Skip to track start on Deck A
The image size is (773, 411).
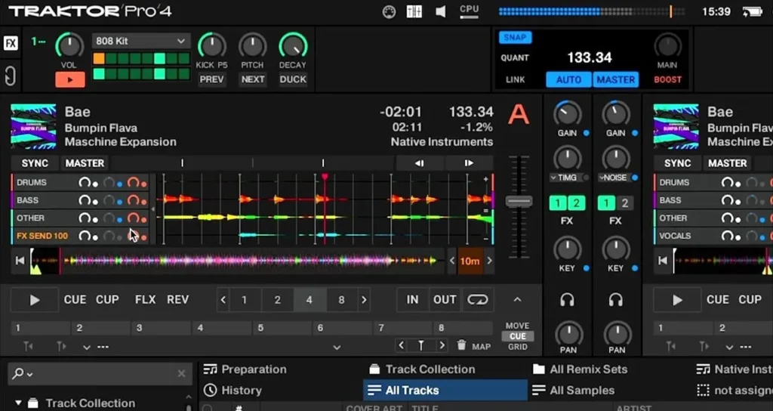point(20,261)
